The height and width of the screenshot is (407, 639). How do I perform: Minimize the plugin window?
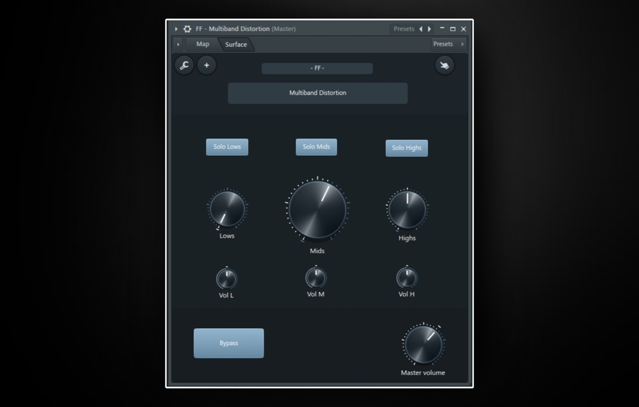442,29
